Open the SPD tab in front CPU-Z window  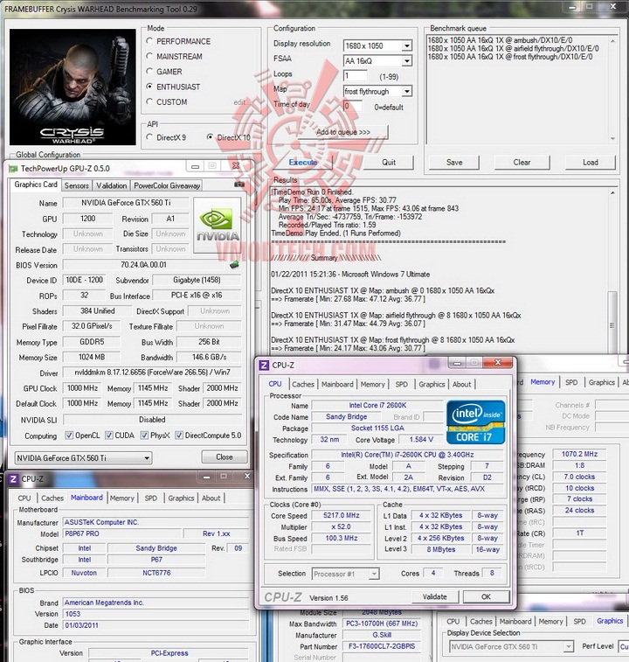[x=402, y=384]
